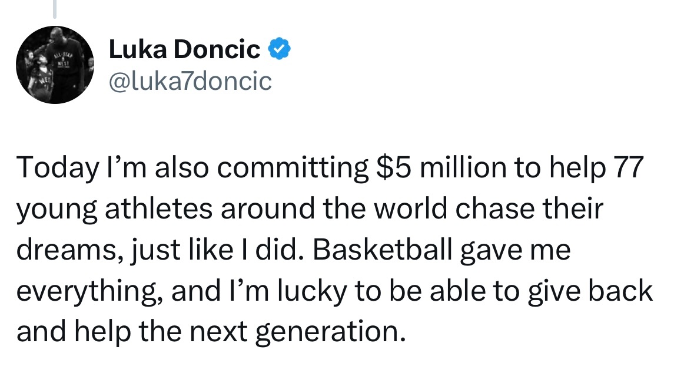Open the @luka7doncic handle link
This screenshot has width=694, height=370.
tap(190, 81)
